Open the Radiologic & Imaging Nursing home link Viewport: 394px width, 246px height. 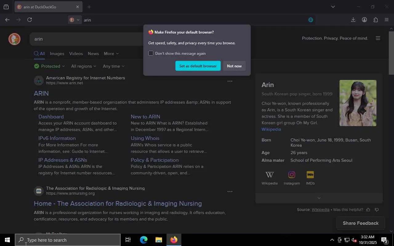click(x=118, y=204)
